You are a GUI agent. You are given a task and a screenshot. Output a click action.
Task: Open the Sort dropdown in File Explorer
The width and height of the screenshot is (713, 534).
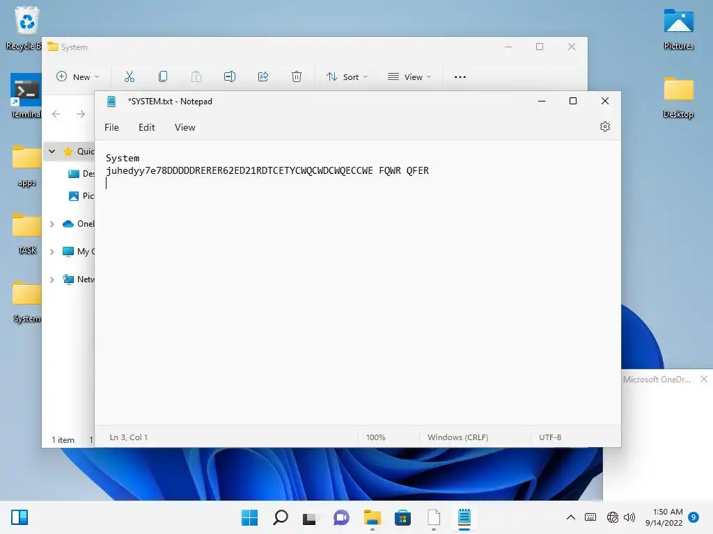[347, 76]
